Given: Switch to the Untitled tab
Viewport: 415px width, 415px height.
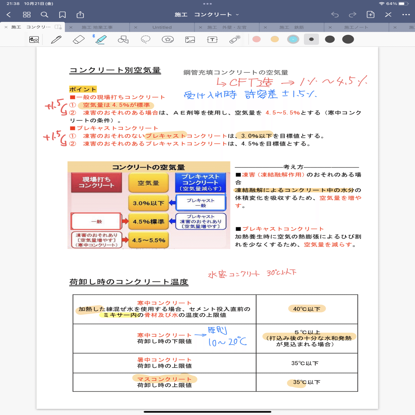Looking at the screenshot, I should coord(161,27).
